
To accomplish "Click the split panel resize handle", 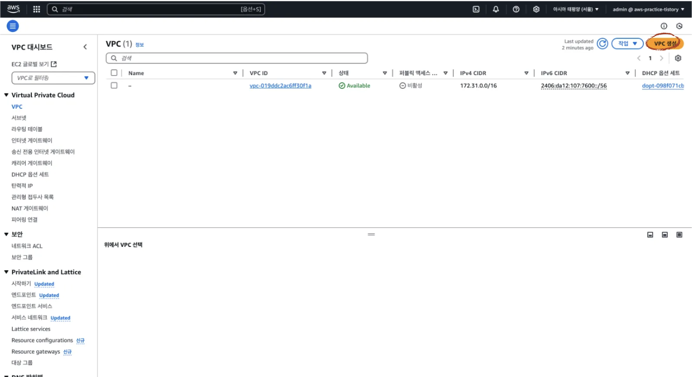I will (372, 235).
